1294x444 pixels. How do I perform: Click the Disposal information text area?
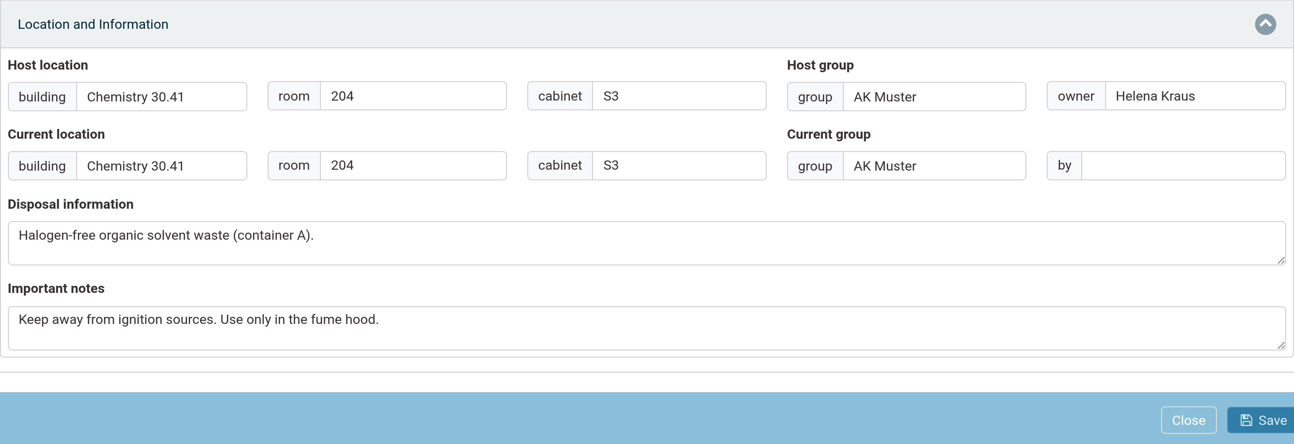pos(647,243)
